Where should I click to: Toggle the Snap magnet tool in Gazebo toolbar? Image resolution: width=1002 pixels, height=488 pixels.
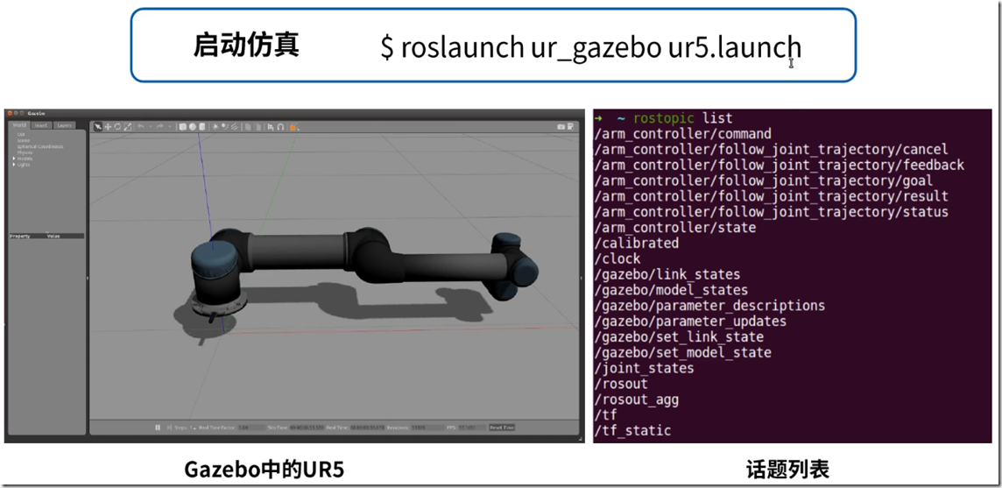coord(280,127)
